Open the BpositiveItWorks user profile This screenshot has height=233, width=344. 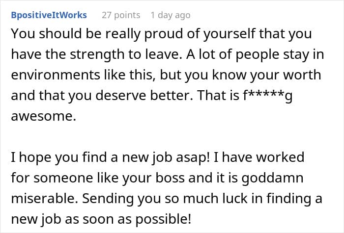pyautogui.click(x=49, y=15)
